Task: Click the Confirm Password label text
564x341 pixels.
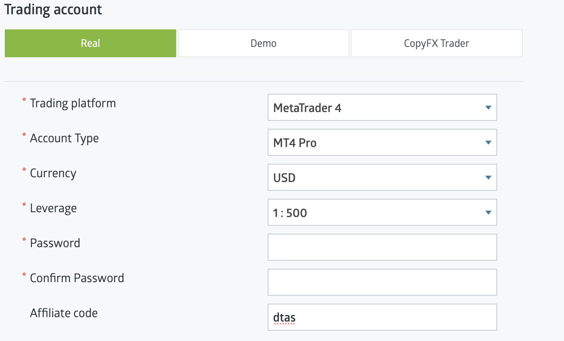Action: pos(77,278)
